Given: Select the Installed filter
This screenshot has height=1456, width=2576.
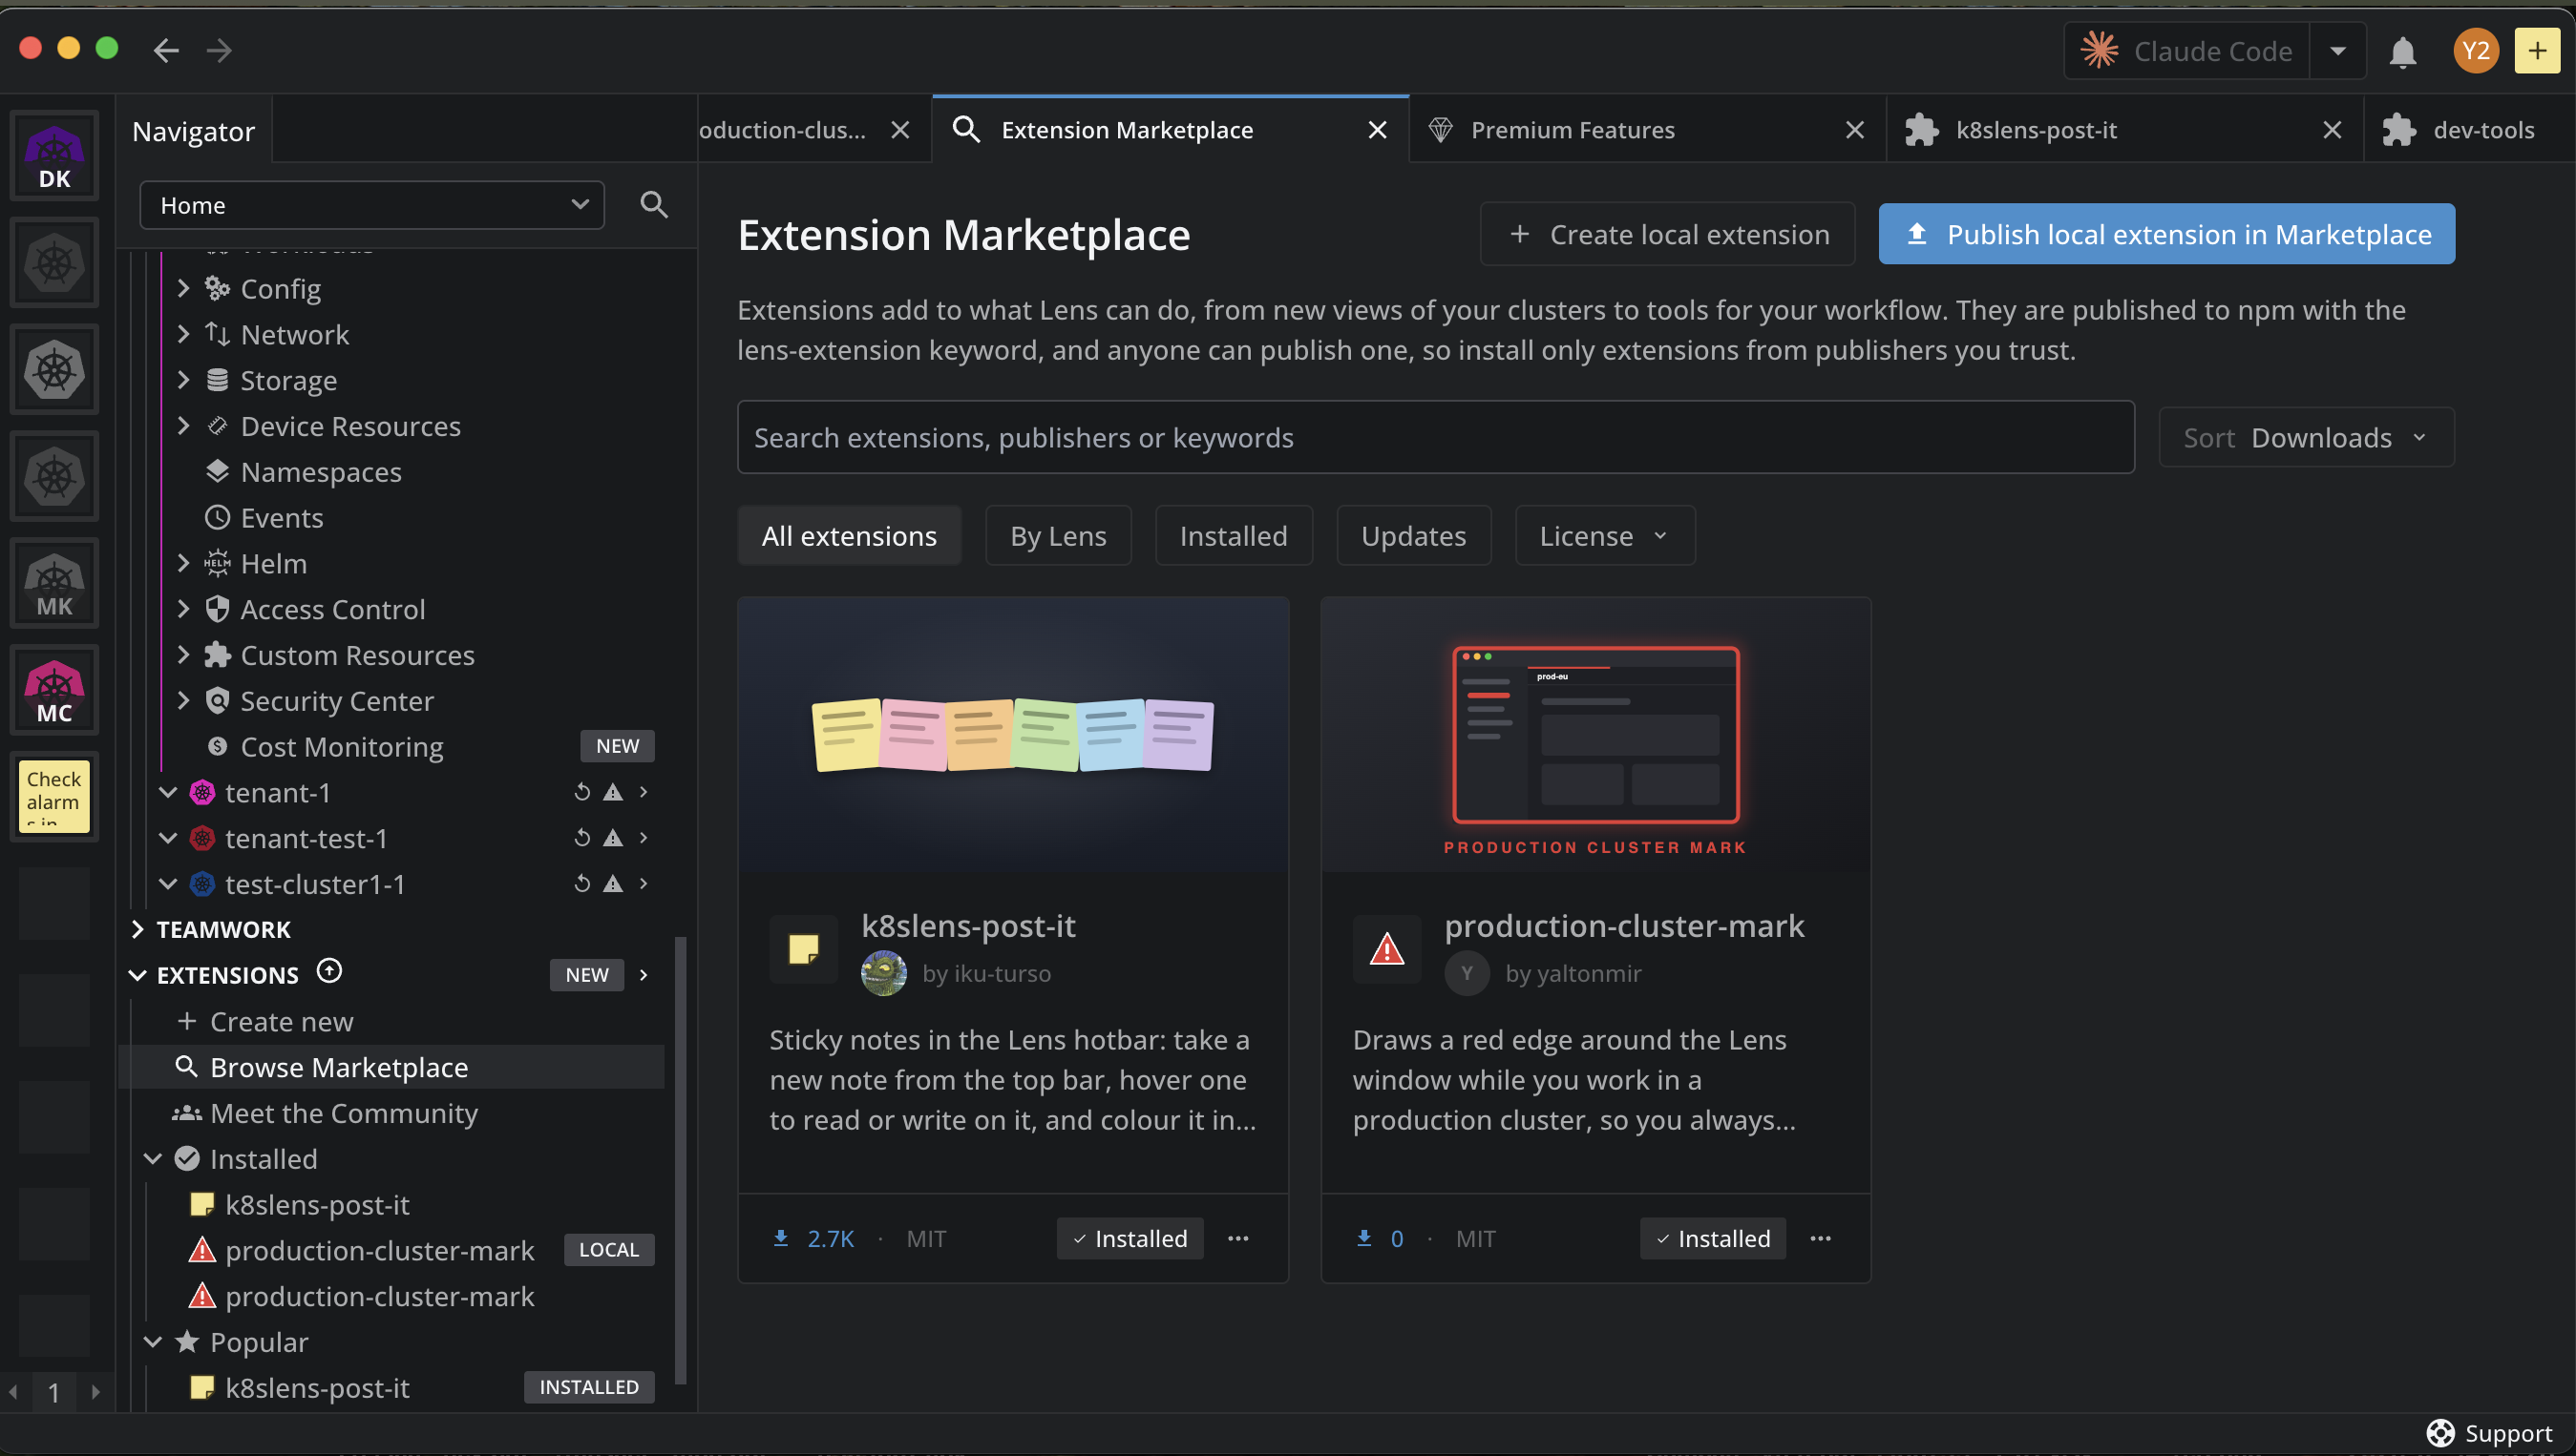Looking at the screenshot, I should click(1234, 536).
